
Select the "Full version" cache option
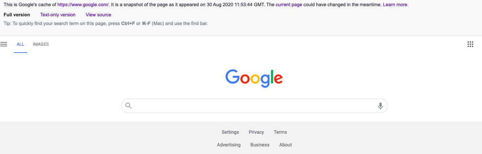17,15
